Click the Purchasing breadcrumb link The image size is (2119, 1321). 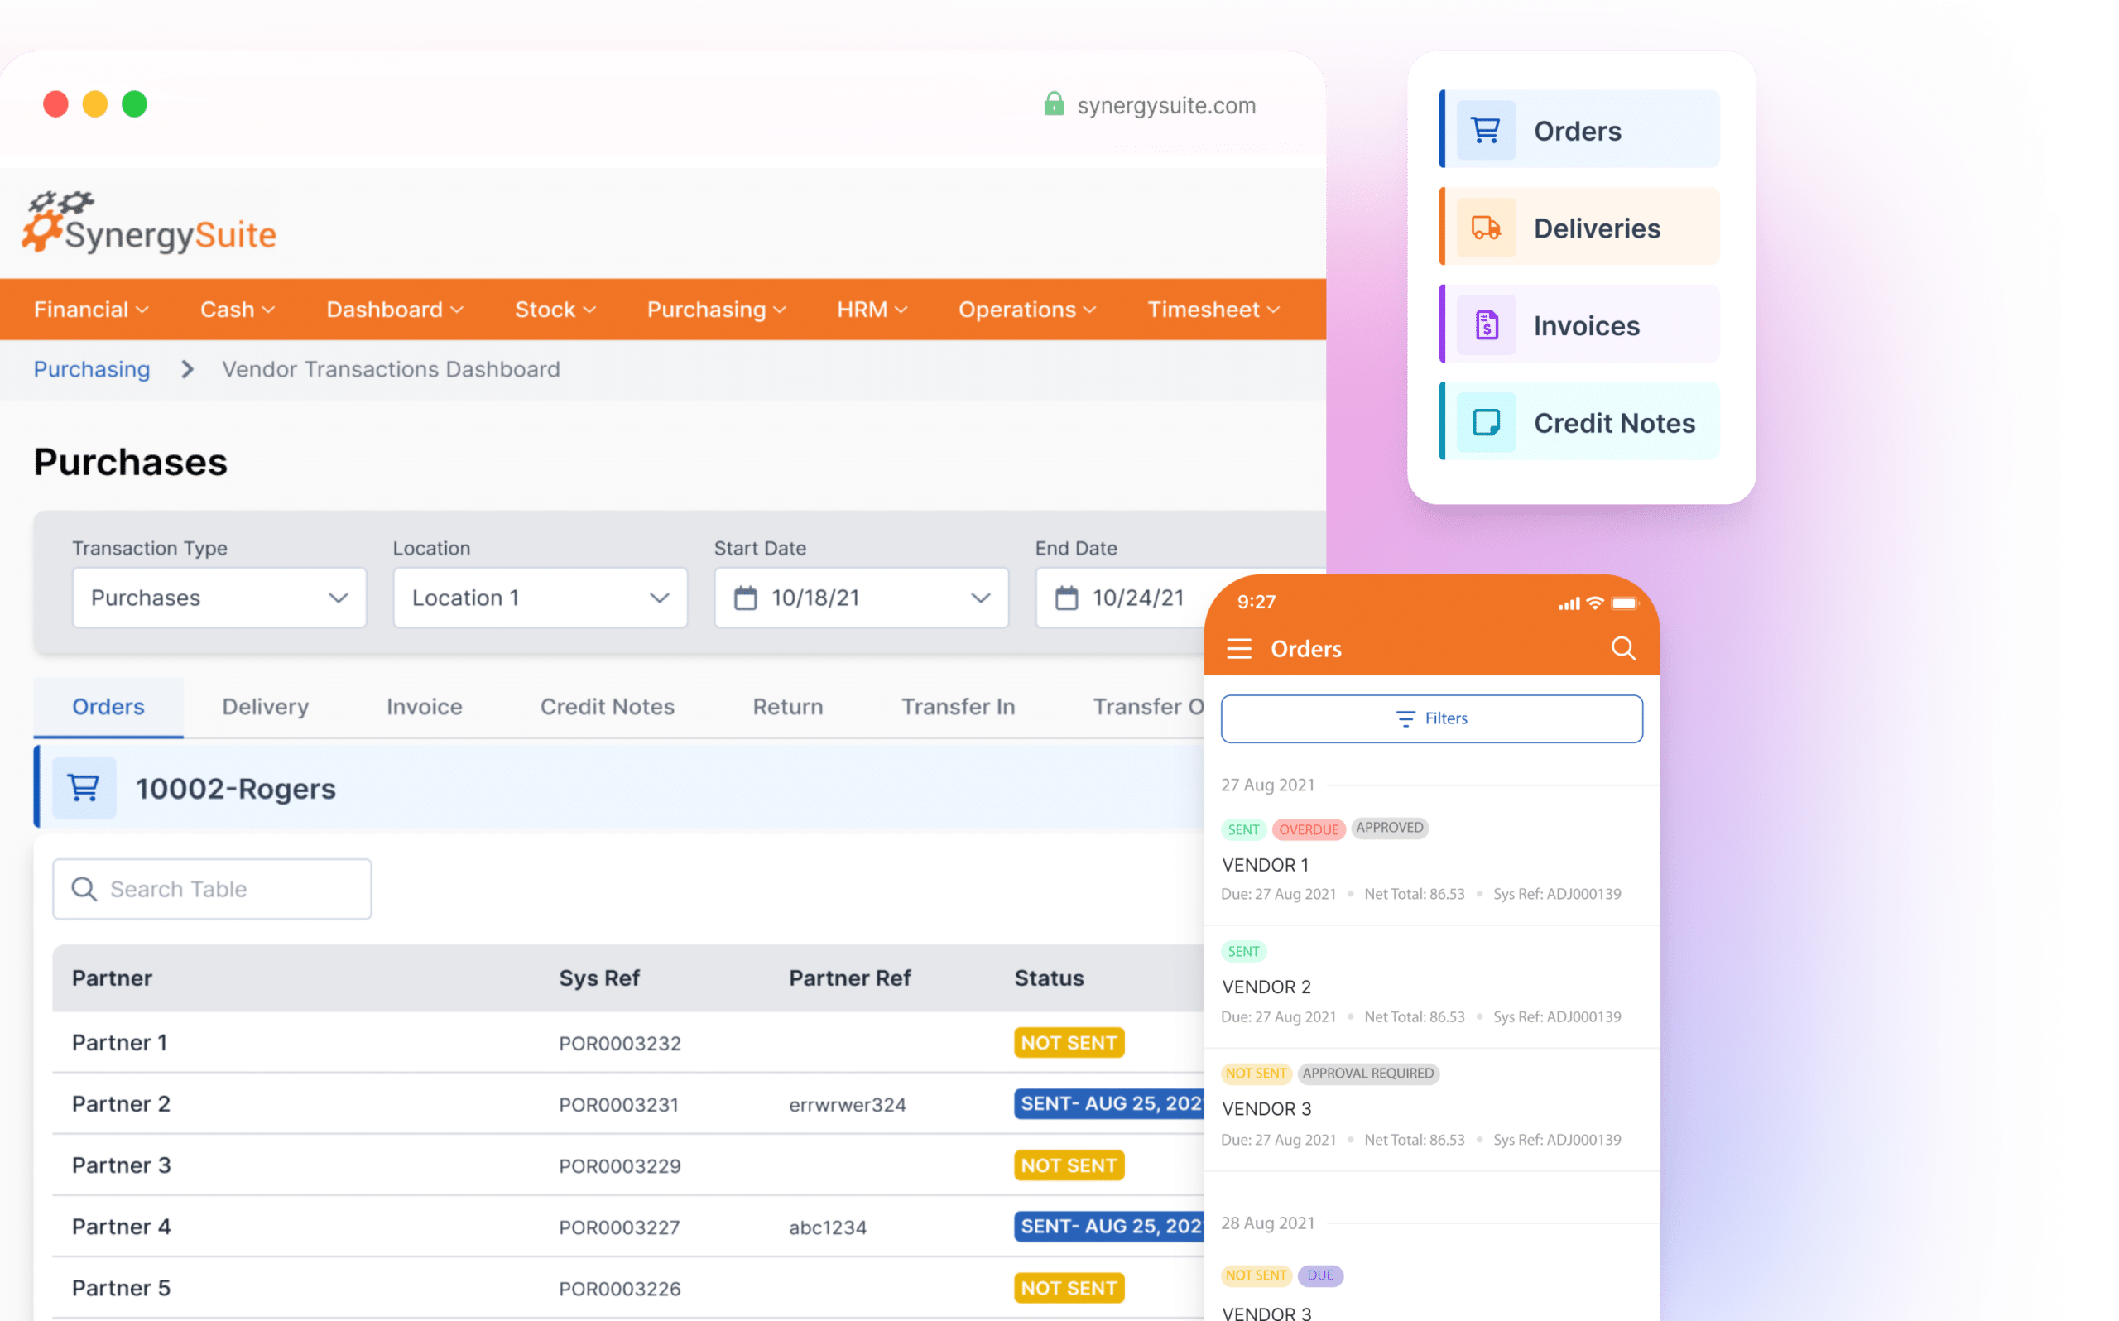pos(92,368)
